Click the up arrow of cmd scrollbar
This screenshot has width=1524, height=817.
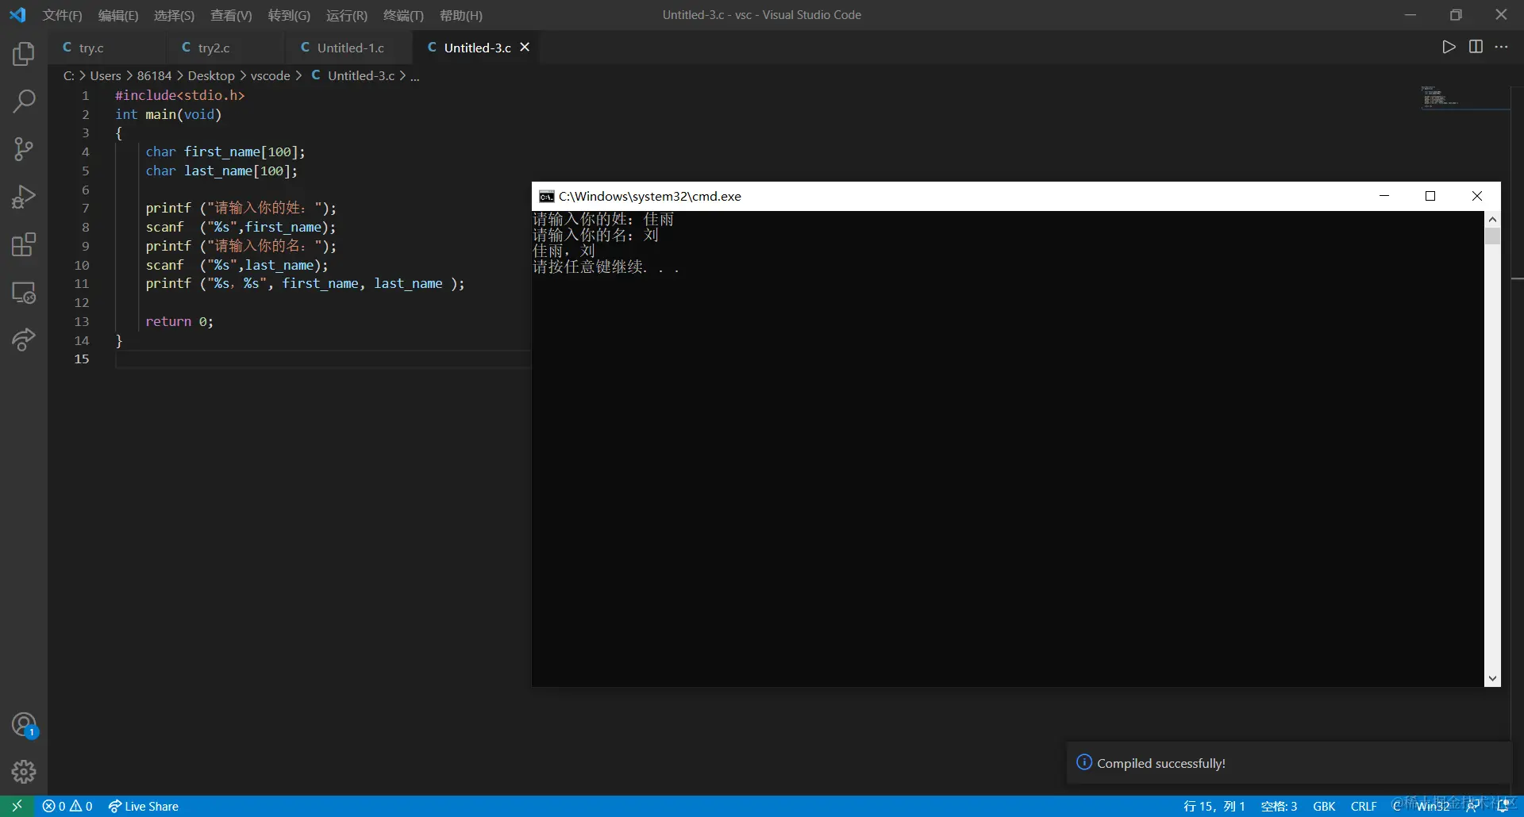[x=1492, y=219]
